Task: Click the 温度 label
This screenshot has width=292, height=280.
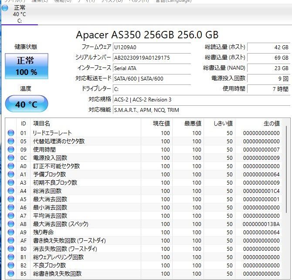Action: coord(26,88)
